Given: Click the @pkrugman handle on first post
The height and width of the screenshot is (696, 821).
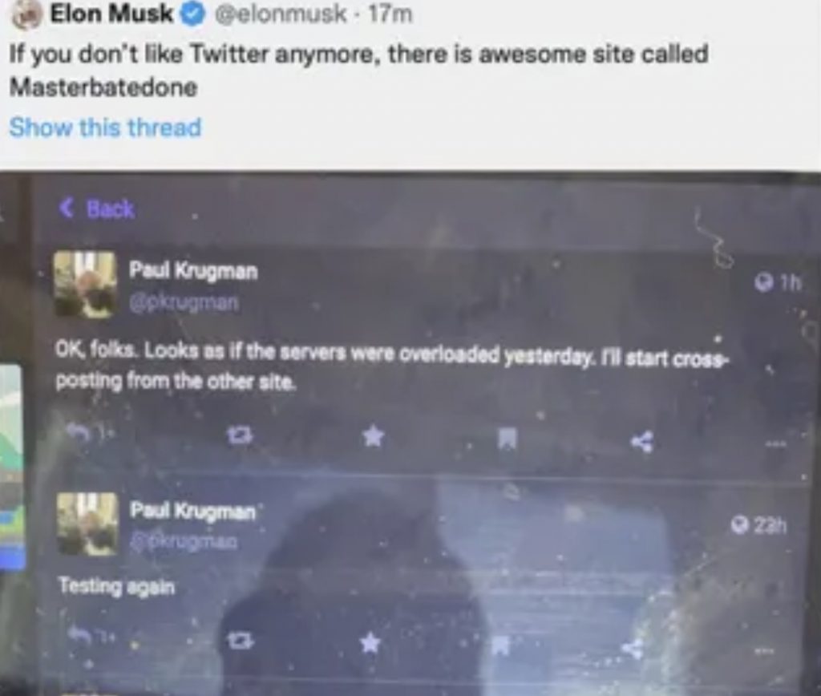Looking at the screenshot, I should tap(184, 303).
